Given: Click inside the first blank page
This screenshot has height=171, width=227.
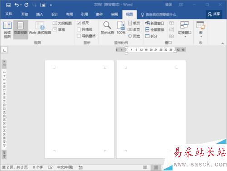Looking at the screenshot, I should click(x=79, y=109).
